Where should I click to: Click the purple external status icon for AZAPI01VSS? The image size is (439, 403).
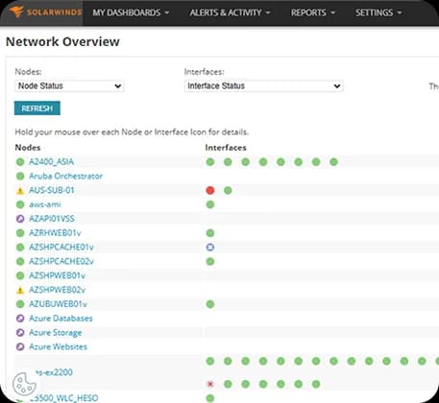(x=20, y=219)
